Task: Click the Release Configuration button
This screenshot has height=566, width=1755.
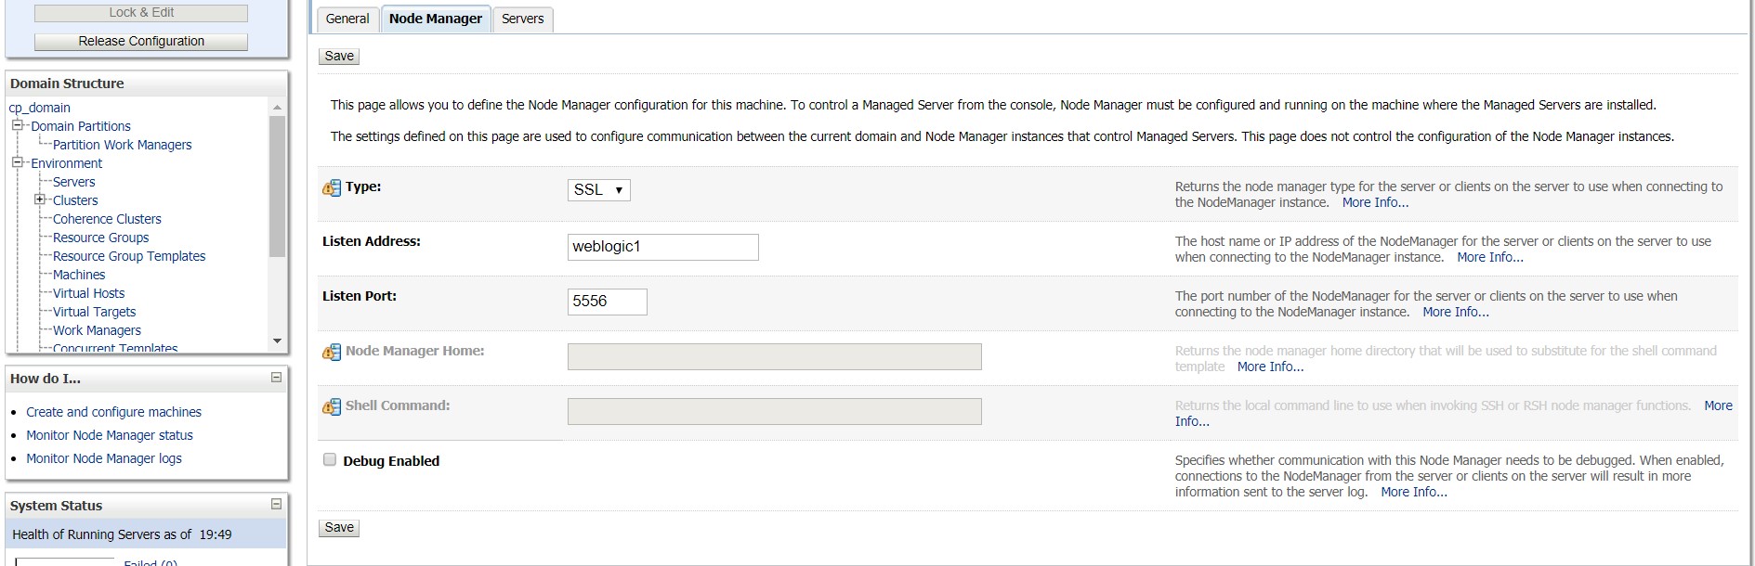Action: [x=141, y=42]
